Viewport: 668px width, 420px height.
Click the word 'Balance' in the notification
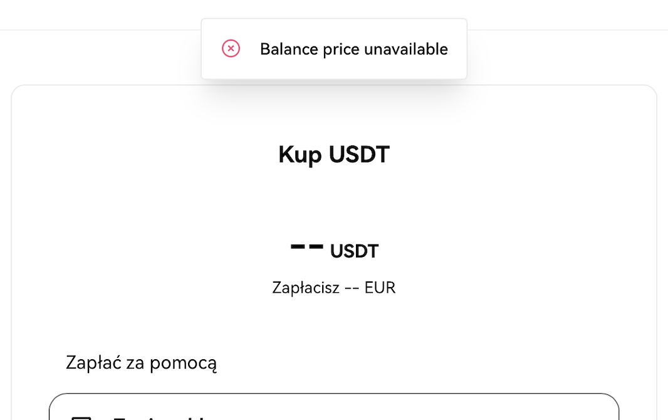point(289,49)
